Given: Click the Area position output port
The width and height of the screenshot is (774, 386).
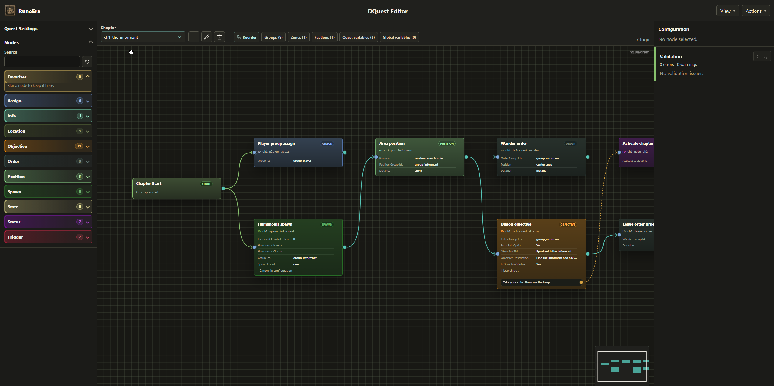Looking at the screenshot, I should tap(466, 157).
